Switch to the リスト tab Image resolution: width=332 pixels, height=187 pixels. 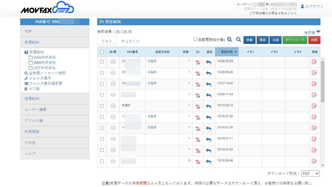point(107,41)
